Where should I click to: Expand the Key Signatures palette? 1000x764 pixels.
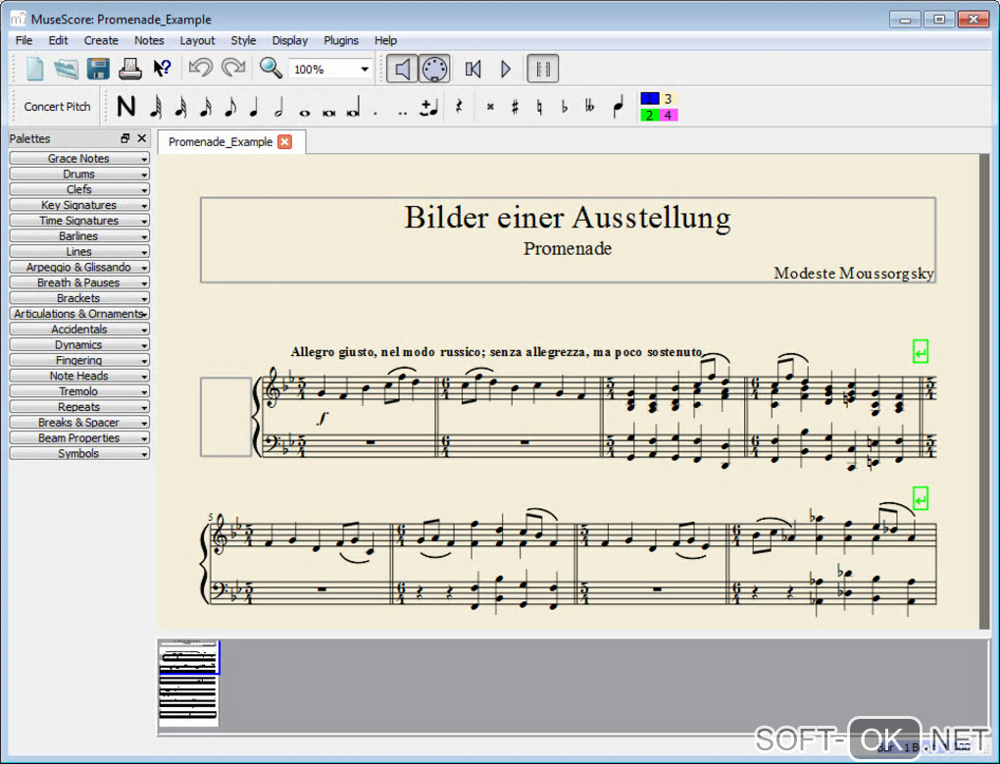(79, 205)
